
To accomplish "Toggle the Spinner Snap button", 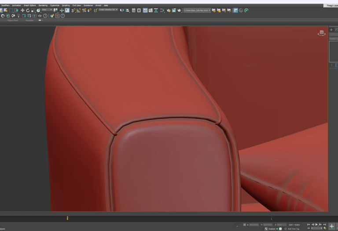I will (x=89, y=11).
